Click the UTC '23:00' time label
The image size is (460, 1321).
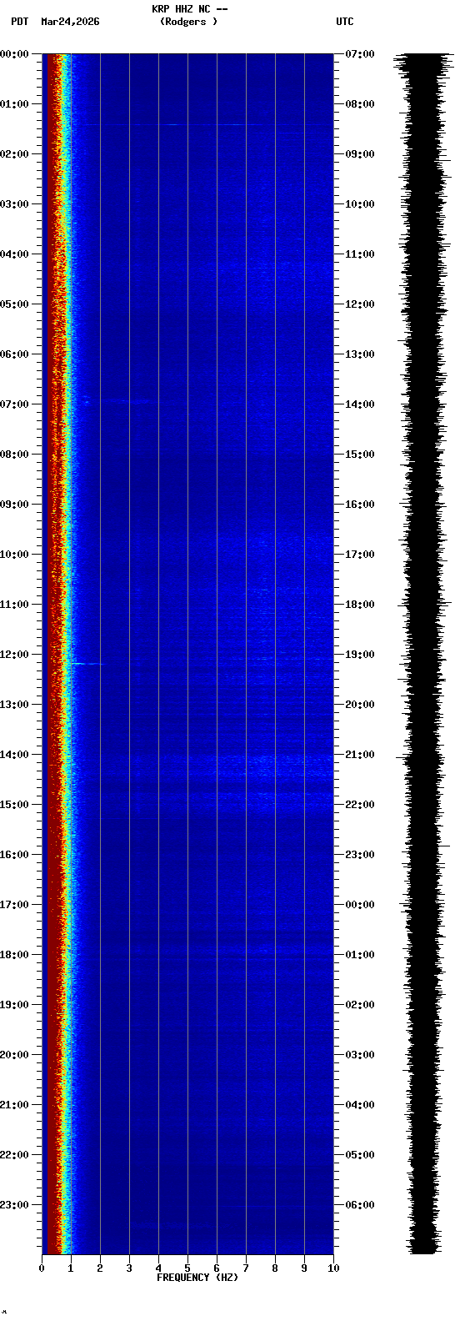pyautogui.click(x=359, y=855)
